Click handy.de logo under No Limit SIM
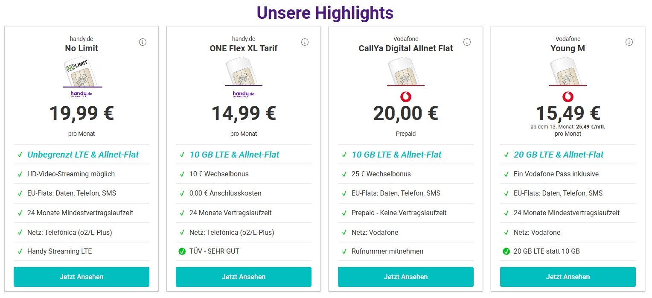 click(81, 94)
